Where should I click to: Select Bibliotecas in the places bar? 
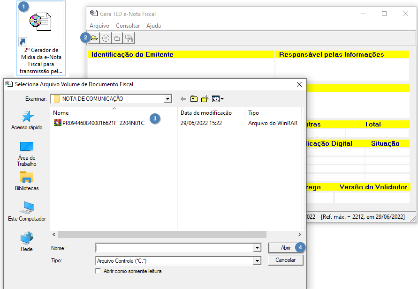27,181
